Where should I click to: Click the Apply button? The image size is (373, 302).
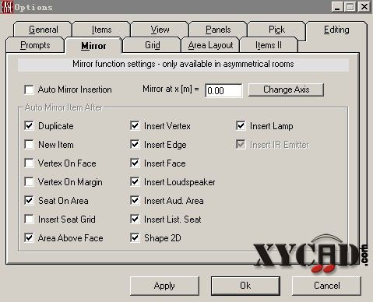[x=164, y=286]
